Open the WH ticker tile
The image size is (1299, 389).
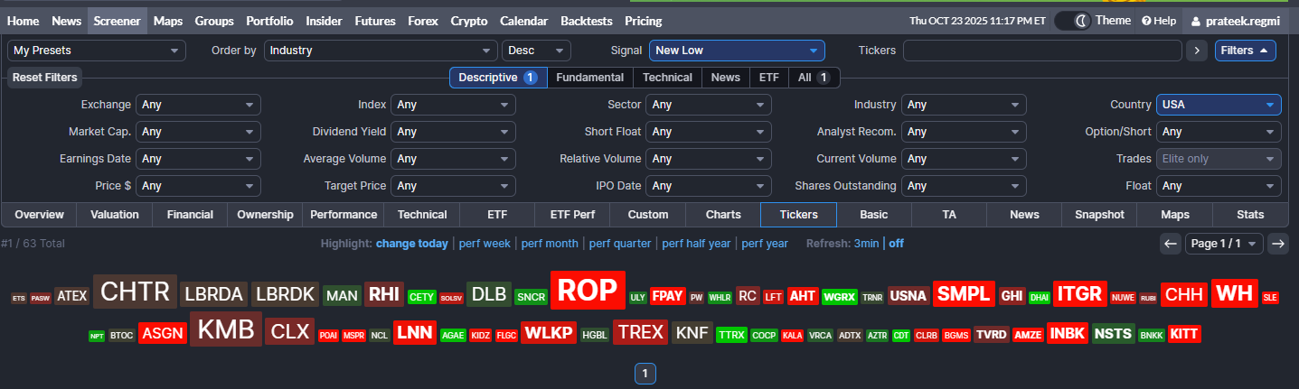(x=1235, y=293)
